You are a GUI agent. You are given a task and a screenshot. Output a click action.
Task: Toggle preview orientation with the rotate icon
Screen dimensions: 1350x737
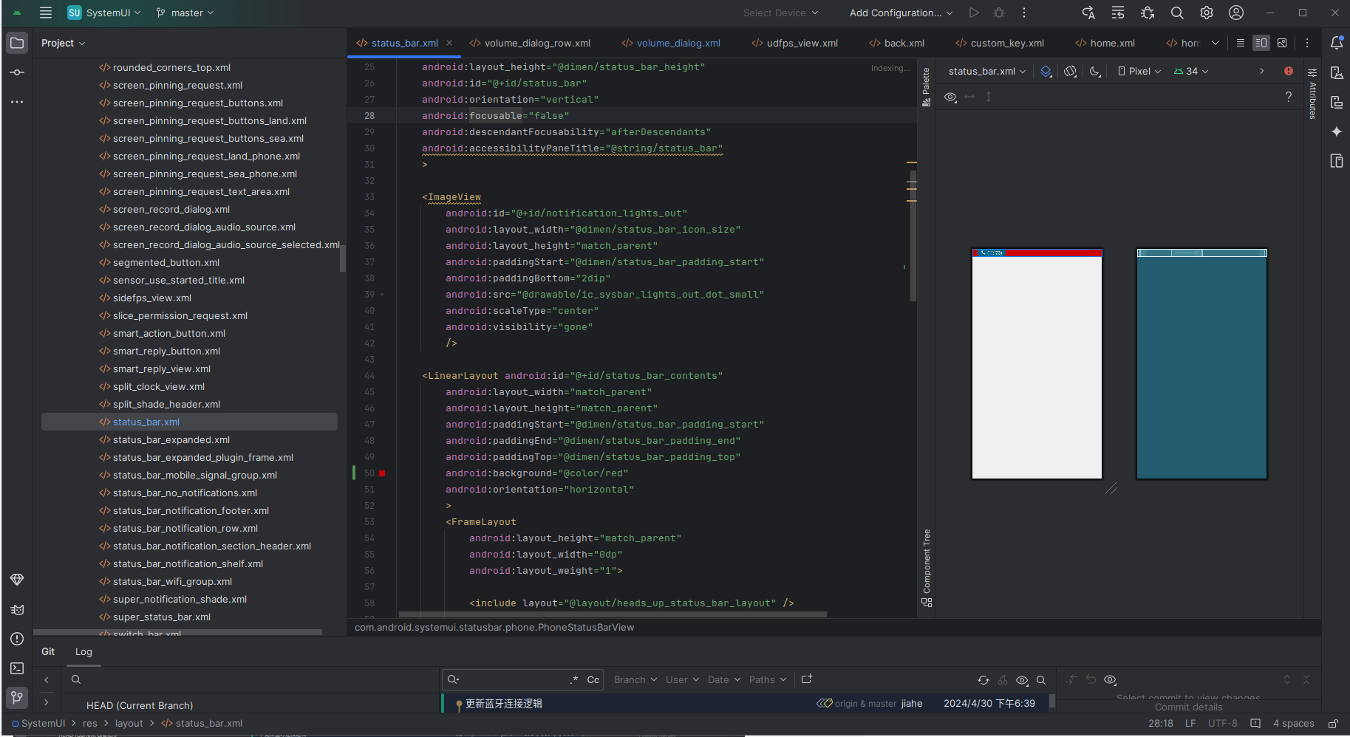pyautogui.click(x=1071, y=71)
